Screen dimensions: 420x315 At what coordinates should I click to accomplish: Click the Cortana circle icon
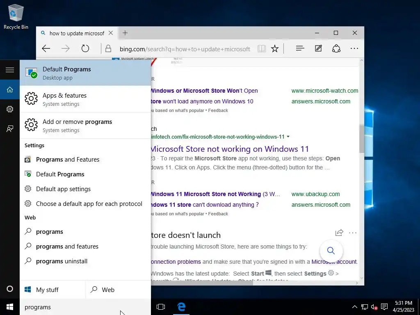click(10, 289)
